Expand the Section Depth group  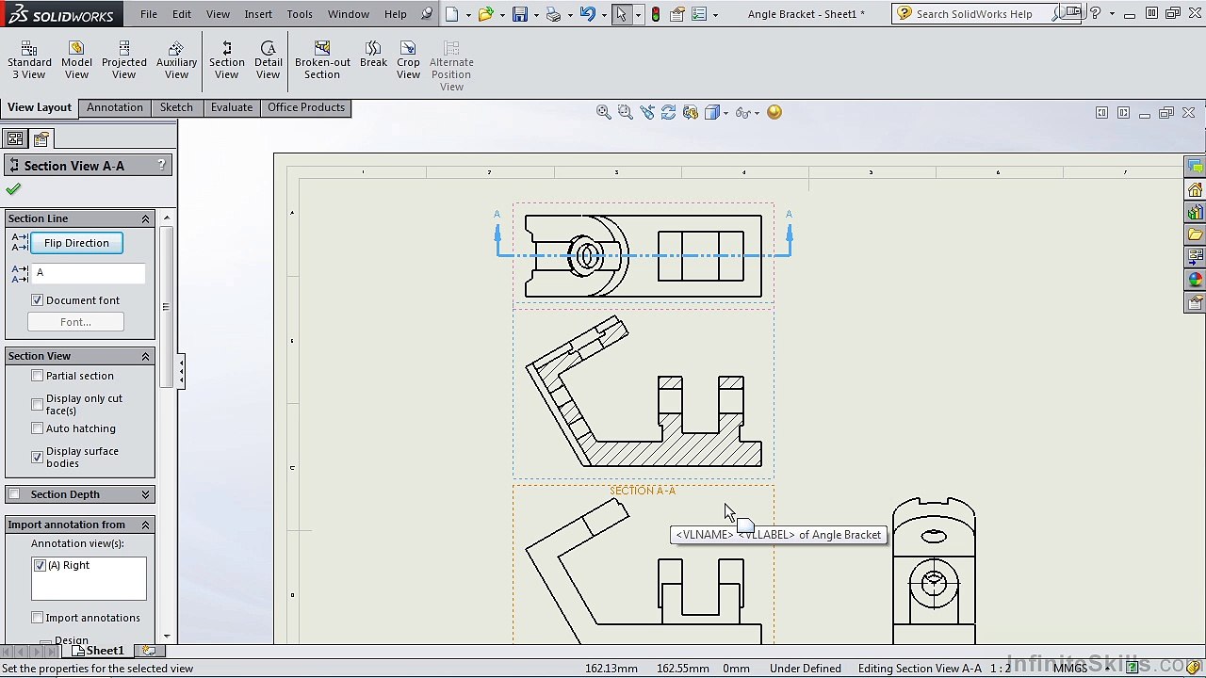145,494
